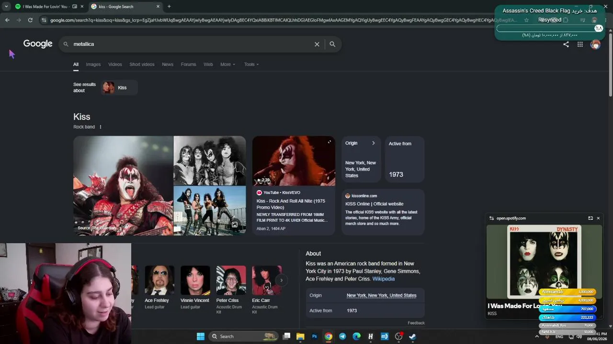Click the ENG language indicator

[559, 337]
